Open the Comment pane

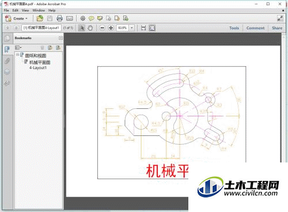tap(255, 28)
